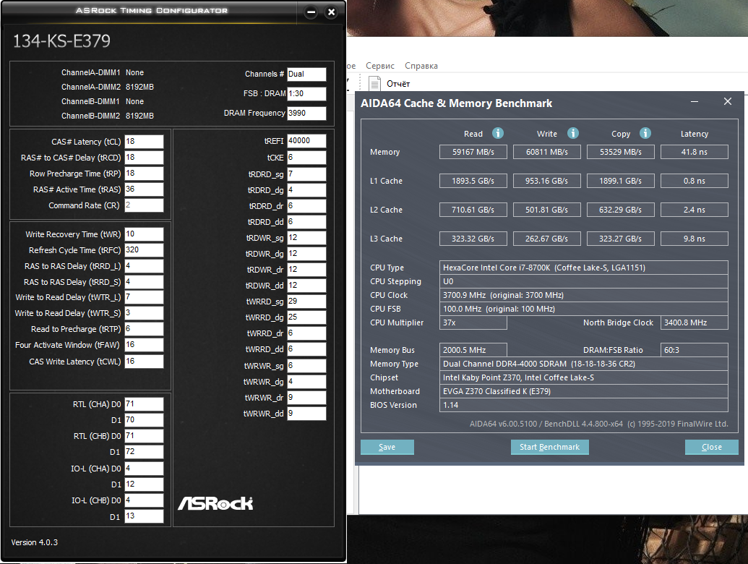
Task: Click the RAS# to CAS# Delay (tRCD) field
Action: click(x=144, y=158)
